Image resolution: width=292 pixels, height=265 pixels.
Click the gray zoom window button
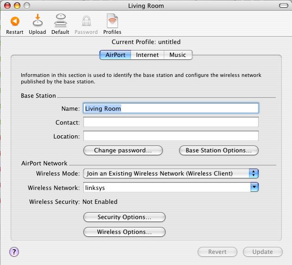[x=27, y=6]
